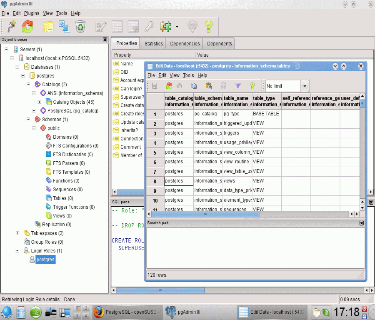Click the drop object recycle bin icon
This screenshot has height=320, width=375.
(x=80, y=26)
